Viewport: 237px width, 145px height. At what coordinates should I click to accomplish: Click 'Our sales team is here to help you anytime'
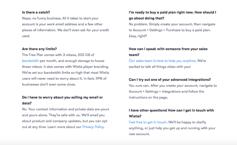(x=162, y=61)
